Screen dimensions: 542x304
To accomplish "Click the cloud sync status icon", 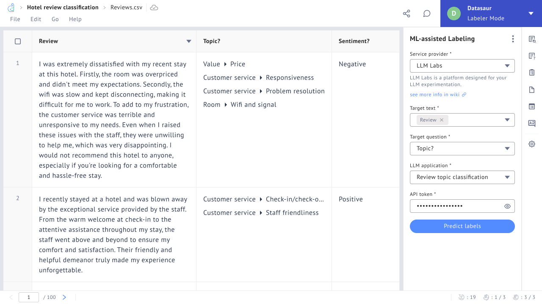I will click(154, 8).
